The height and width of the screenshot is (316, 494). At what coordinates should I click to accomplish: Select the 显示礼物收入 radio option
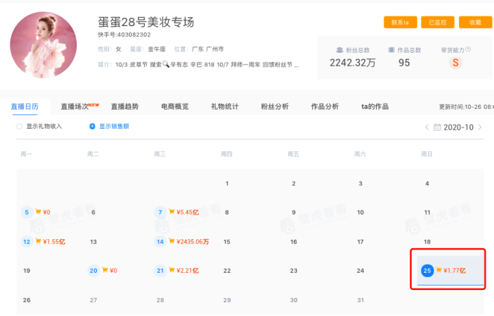tap(19, 127)
